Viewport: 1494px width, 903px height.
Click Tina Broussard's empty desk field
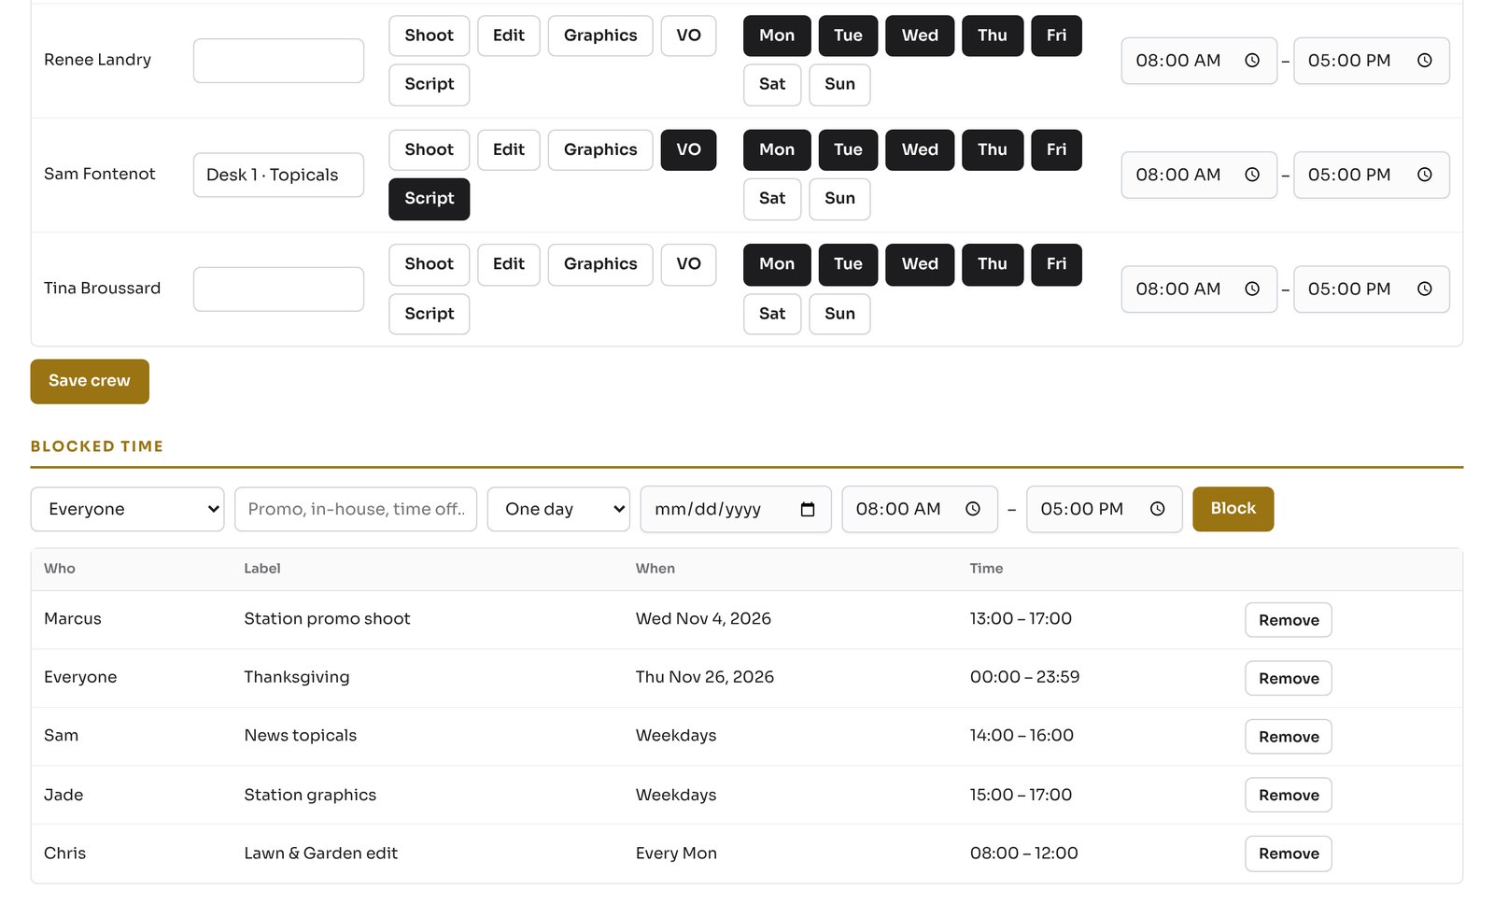click(x=278, y=289)
